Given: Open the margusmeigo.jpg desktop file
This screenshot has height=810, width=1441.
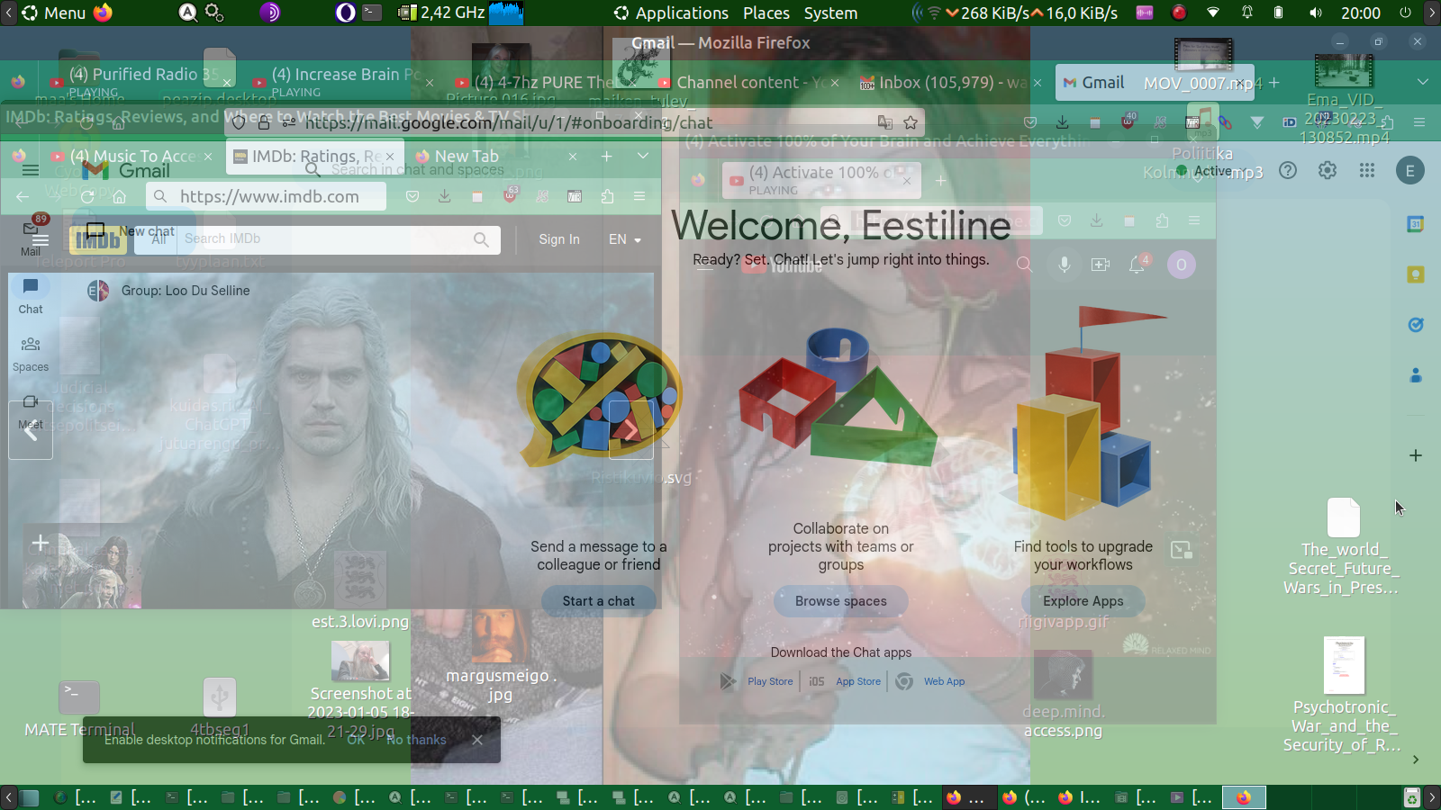Looking at the screenshot, I should pyautogui.click(x=500, y=654).
